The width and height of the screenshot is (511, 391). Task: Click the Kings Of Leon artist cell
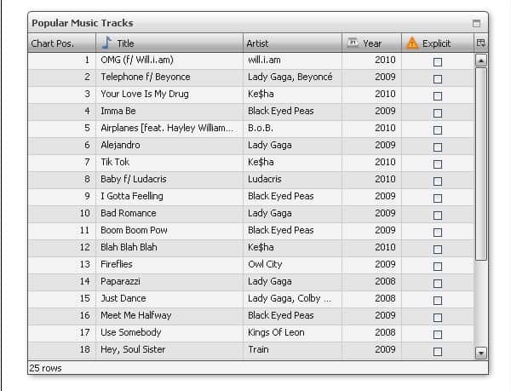coord(276,332)
